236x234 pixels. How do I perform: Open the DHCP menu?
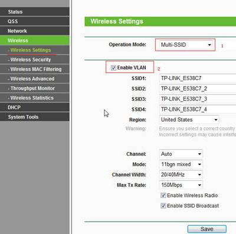(35, 107)
